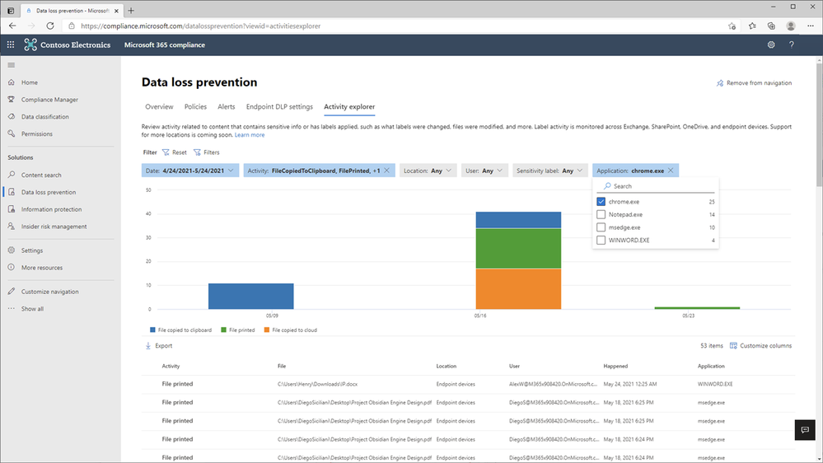Expand the Date filter dropdown
The image size is (823, 463).
tap(190, 171)
